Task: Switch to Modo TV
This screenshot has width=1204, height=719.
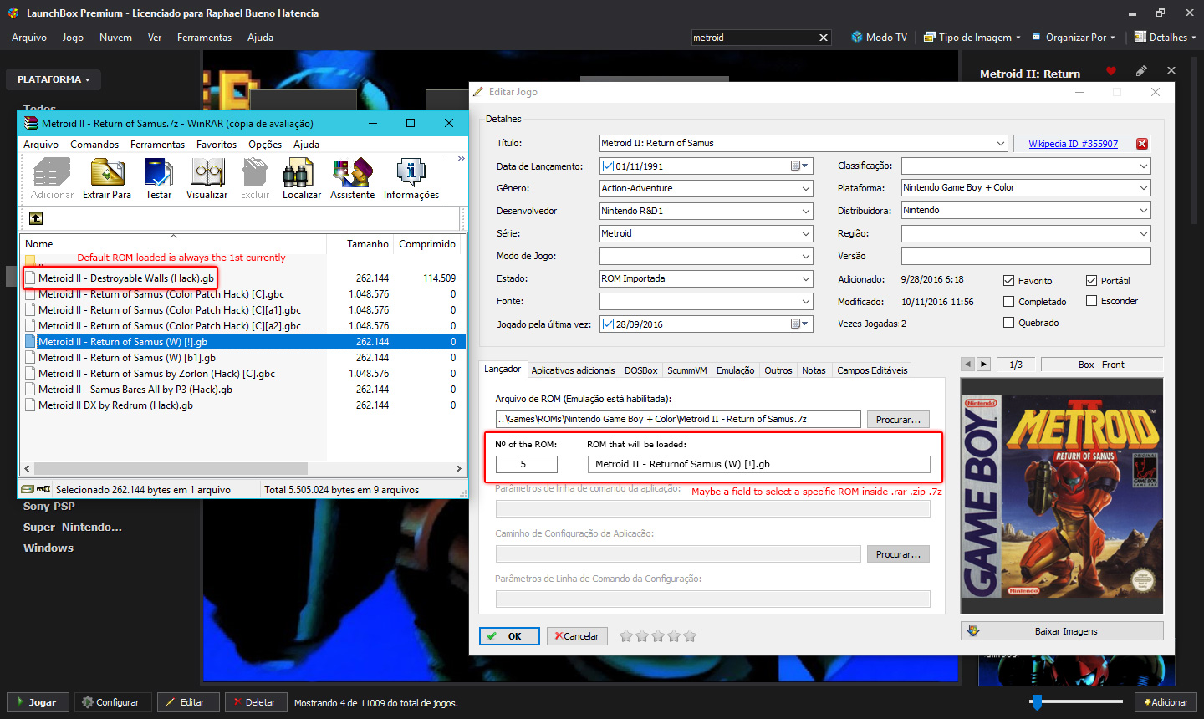Action: click(x=879, y=38)
